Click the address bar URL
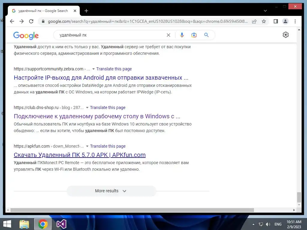Viewport: 307px width, 230px height. tap(148, 21)
